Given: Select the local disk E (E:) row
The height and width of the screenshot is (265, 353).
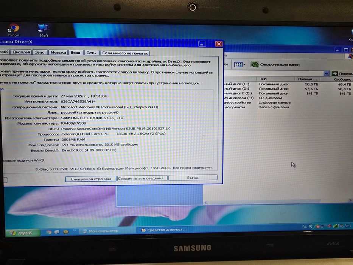Looking at the screenshot, I should click(287, 93).
